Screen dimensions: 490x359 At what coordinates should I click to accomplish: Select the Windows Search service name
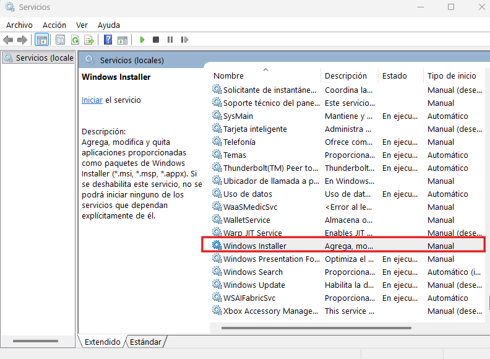pos(253,272)
